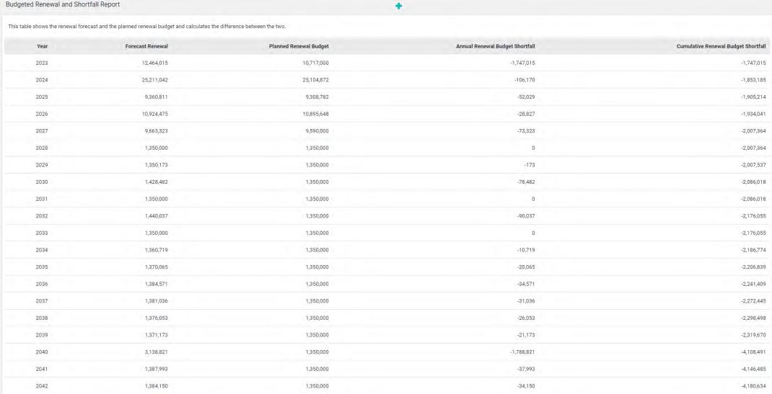Click cumulative shortfall value -4,108,491
772x394 pixels.
(753, 352)
